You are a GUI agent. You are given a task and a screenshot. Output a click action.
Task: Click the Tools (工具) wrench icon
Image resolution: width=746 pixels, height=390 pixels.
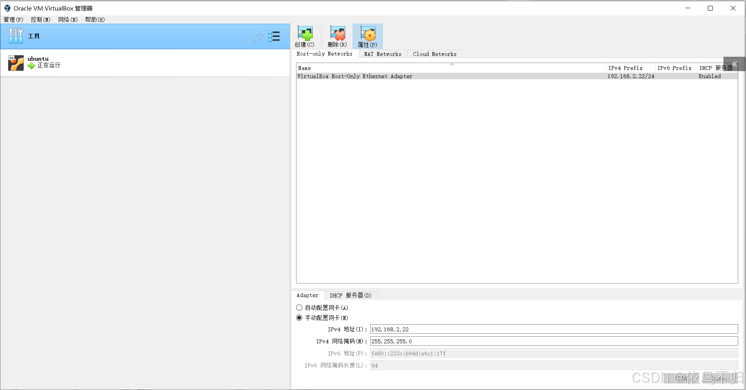pyautogui.click(x=16, y=36)
